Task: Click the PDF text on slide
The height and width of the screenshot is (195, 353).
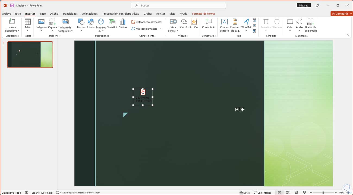Action: [x=240, y=110]
